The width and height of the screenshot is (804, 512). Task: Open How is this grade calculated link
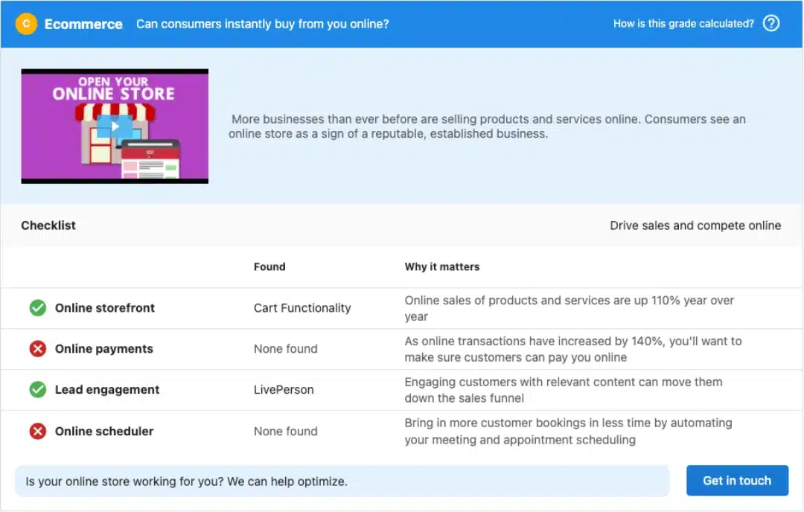coord(683,23)
